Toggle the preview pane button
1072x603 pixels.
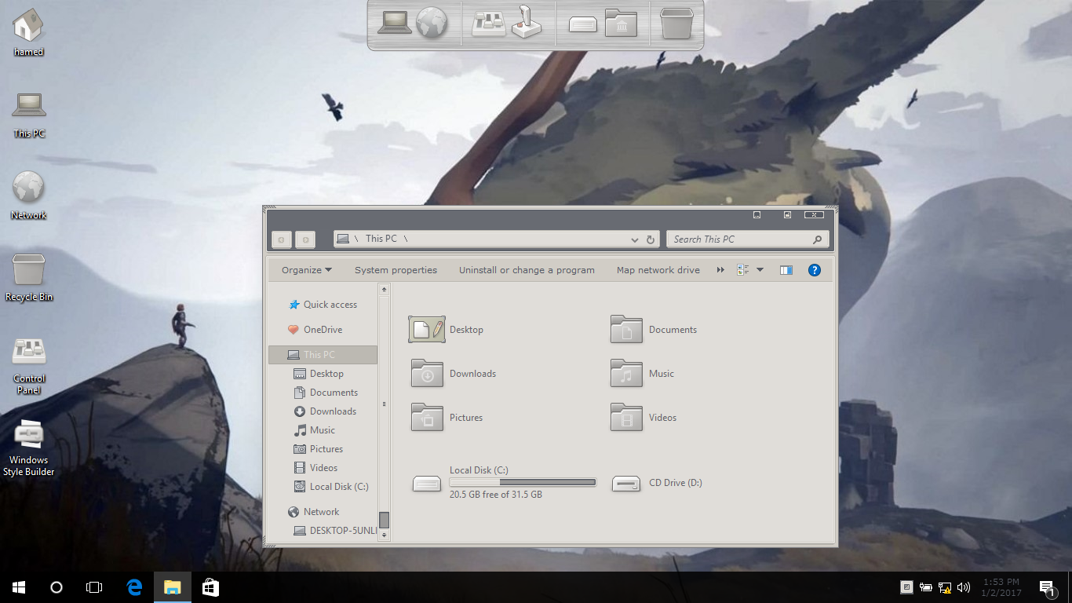coord(786,270)
